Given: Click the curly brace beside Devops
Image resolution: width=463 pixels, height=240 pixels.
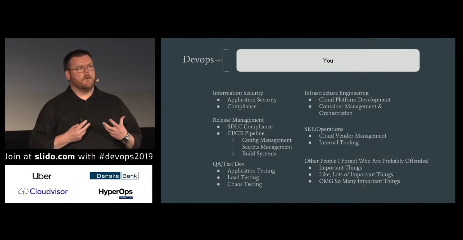Looking at the screenshot, I should pyautogui.click(x=225, y=60).
